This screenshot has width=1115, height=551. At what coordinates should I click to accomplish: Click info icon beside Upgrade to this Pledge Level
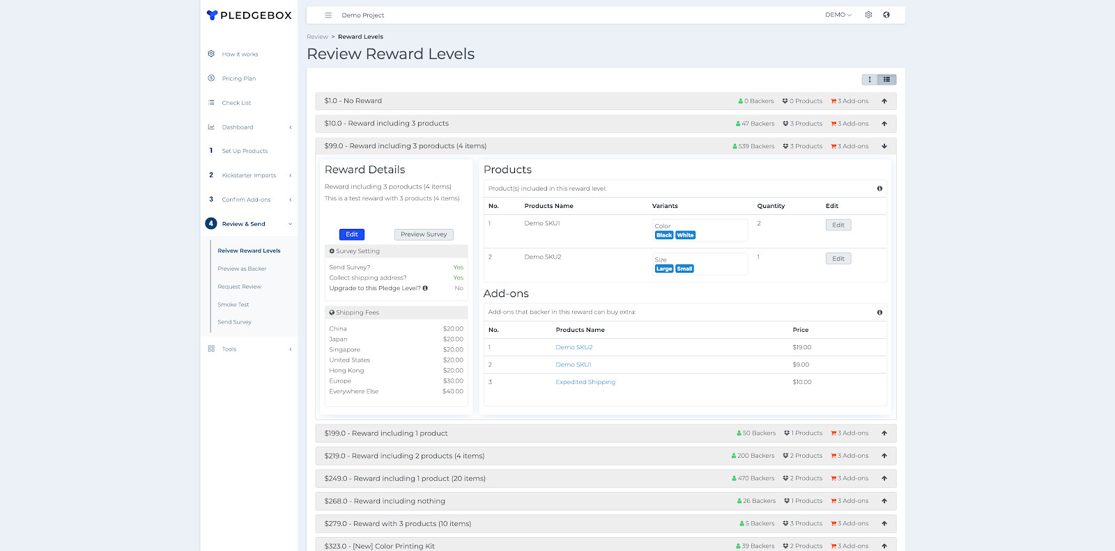(425, 288)
